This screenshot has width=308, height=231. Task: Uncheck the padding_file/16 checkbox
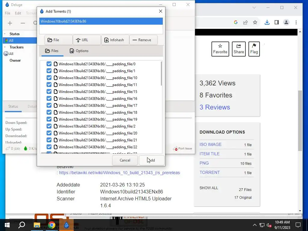[x=49, y=98]
